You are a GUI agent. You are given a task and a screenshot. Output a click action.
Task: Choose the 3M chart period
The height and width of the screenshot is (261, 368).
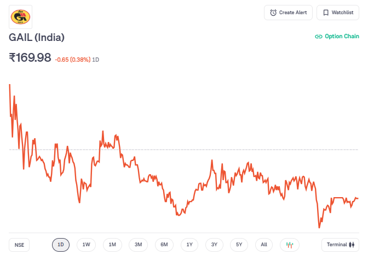(x=138, y=245)
